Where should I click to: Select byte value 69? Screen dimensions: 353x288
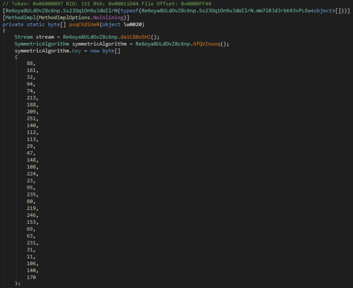pyautogui.click(x=30, y=229)
